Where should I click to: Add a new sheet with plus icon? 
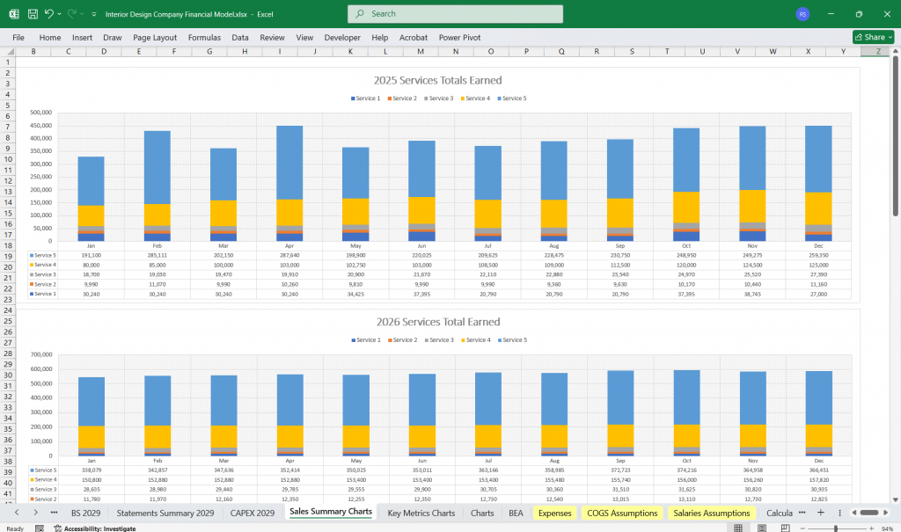(820, 513)
